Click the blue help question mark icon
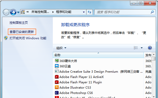 (150, 48)
